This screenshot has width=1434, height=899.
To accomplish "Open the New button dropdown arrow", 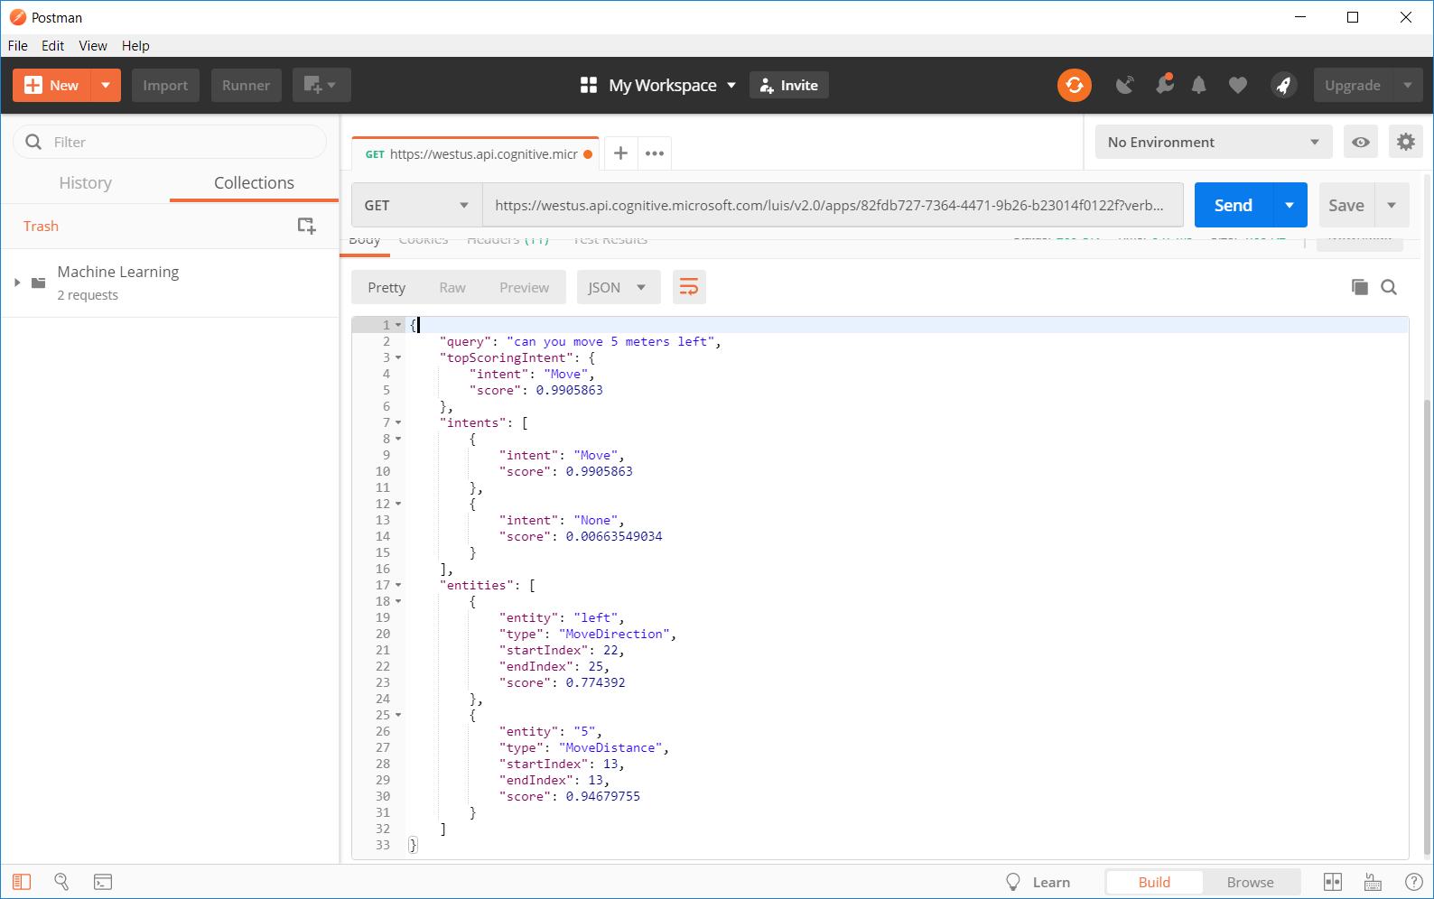I will point(106,85).
